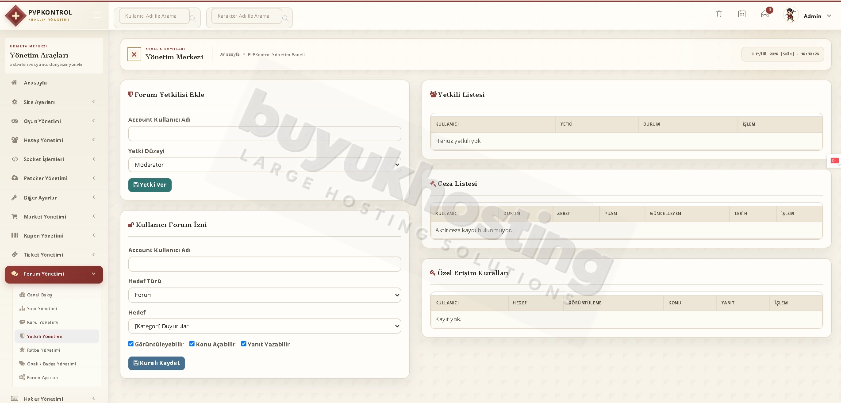Viewport: 841px width, 403px height.
Task: Click the 'Kayıt yok.' row
Action: click(x=626, y=319)
